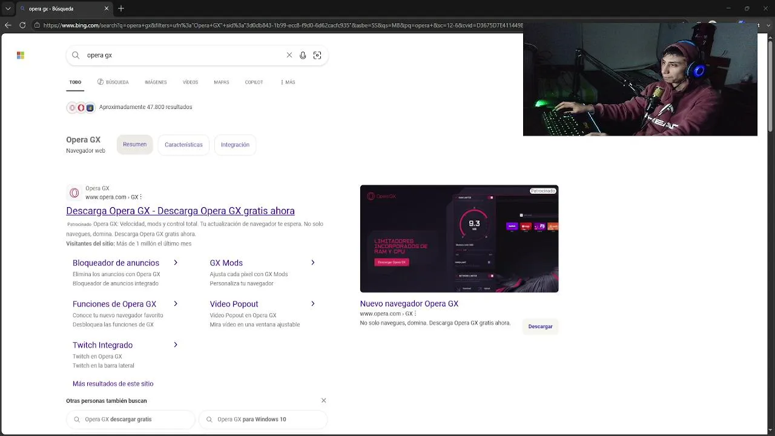Switch to the BÚSQUEDA tab
The width and height of the screenshot is (775, 436).
(113, 82)
